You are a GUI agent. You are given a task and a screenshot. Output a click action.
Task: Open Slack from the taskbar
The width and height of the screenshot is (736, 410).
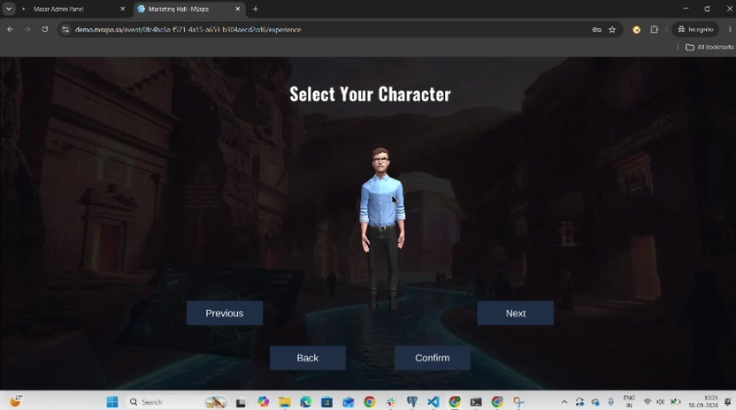coord(390,402)
